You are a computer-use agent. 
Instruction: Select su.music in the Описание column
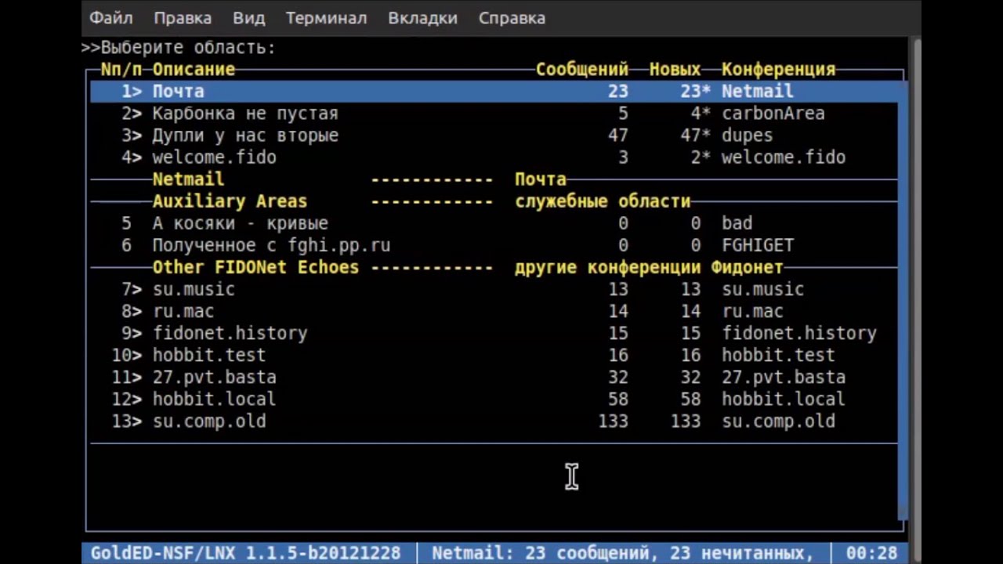click(194, 289)
